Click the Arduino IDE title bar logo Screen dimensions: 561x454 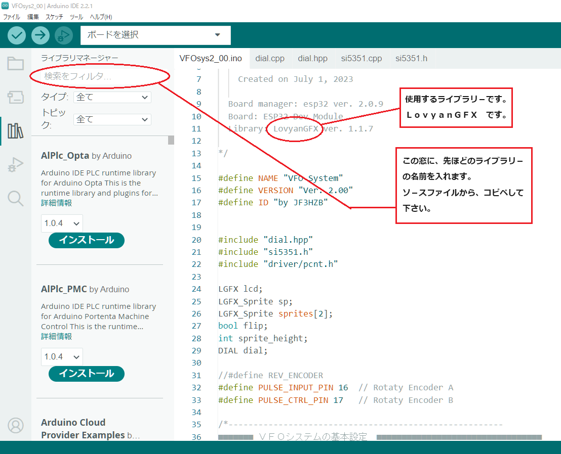pyautogui.click(x=5, y=6)
